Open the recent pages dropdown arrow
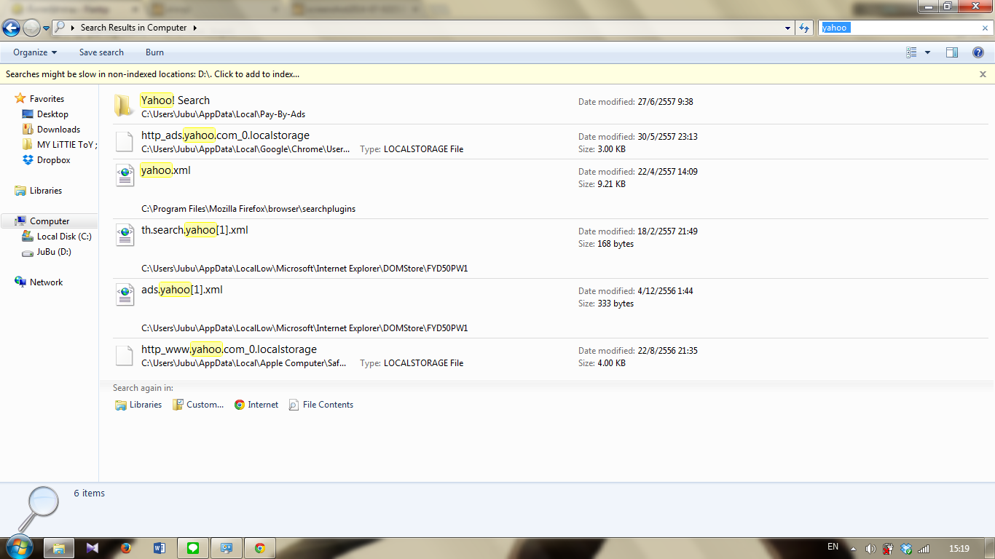995x559 pixels. tap(47, 28)
